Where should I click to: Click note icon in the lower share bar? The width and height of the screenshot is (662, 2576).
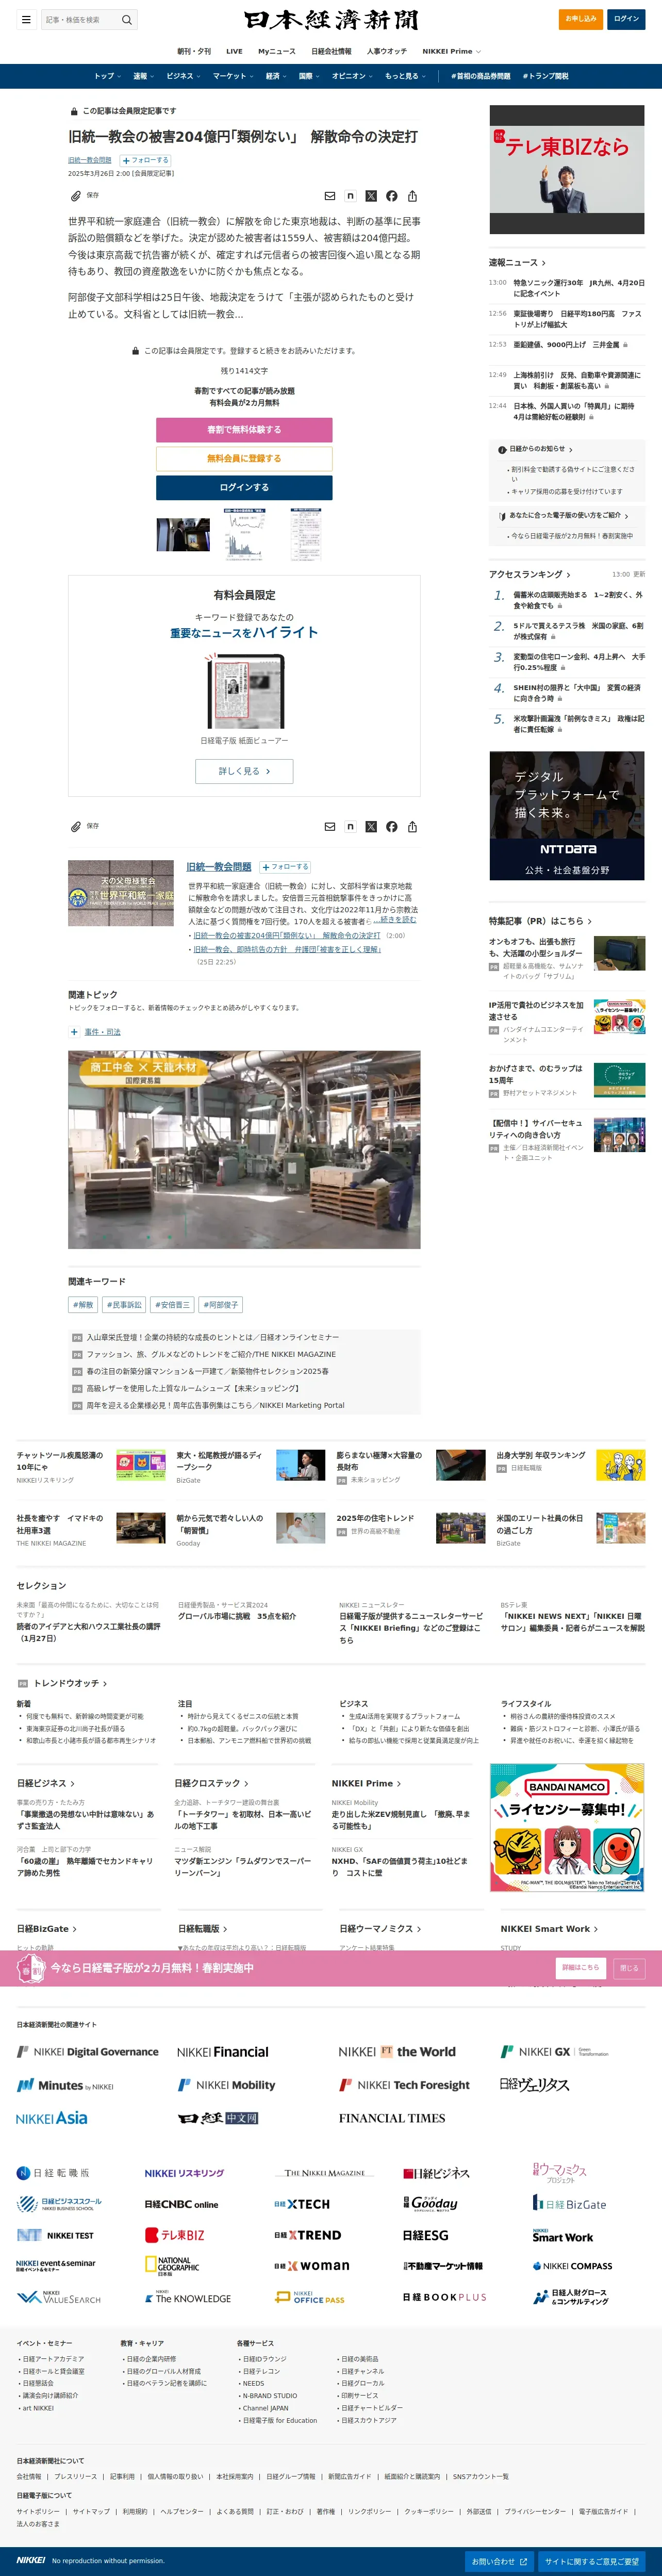pyautogui.click(x=350, y=827)
